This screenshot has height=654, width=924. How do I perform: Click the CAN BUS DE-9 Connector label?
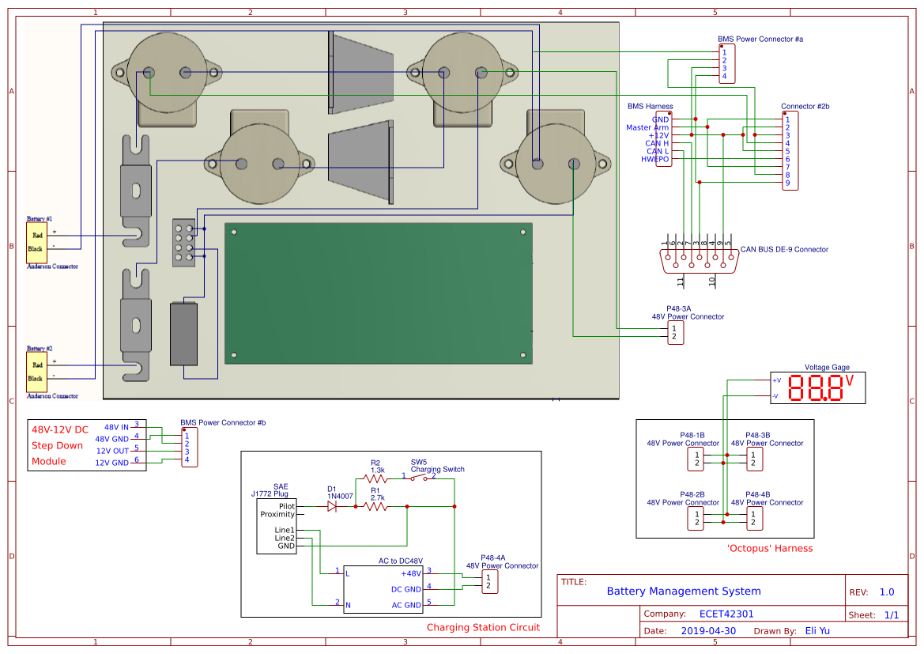(784, 249)
